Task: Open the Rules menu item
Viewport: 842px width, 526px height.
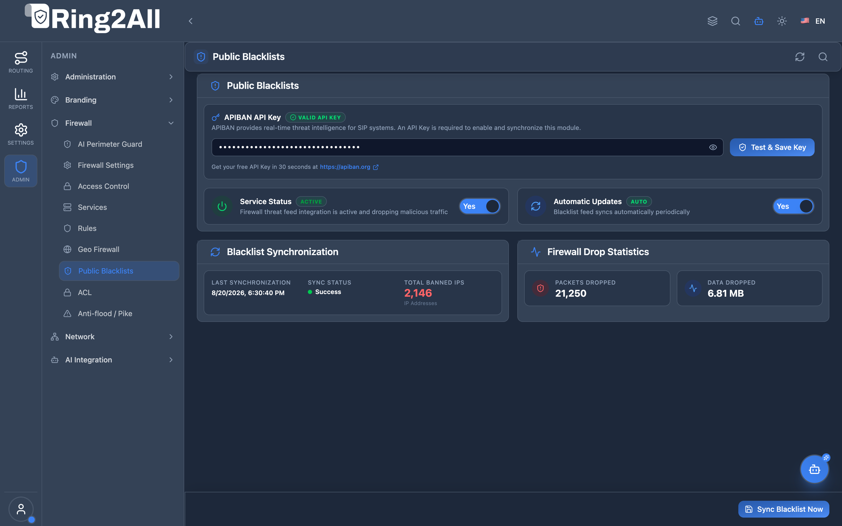Action: (119, 228)
